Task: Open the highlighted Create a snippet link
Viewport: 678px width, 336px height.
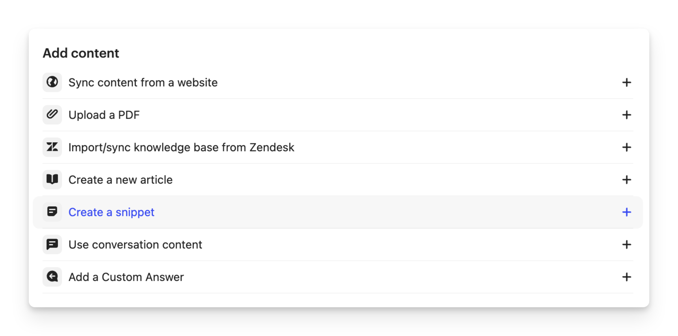Action: 111,212
